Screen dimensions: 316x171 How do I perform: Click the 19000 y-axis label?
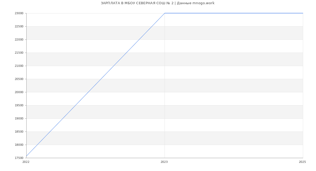coord(19,119)
